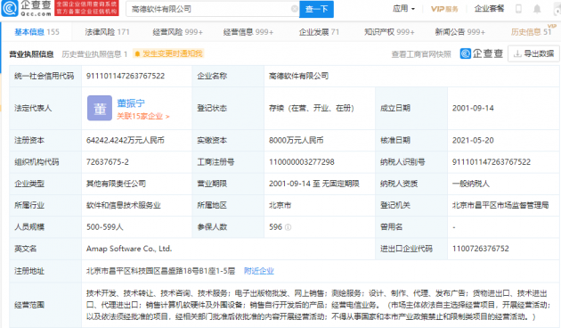The width and height of the screenshot is (561, 328).
Task: View 历史营业执照信息 history section
Action: [94, 54]
